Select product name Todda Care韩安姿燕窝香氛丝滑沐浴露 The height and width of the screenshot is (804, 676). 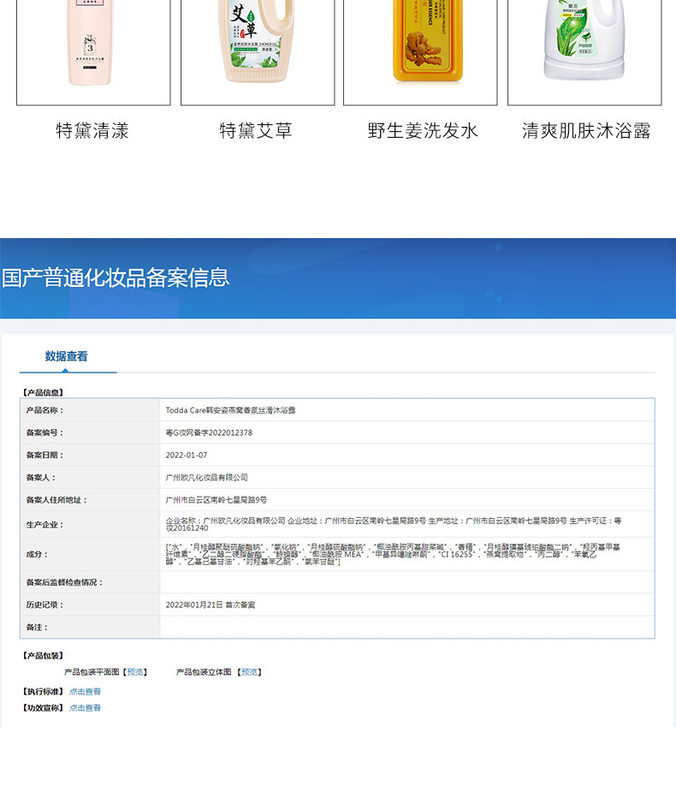(x=231, y=410)
